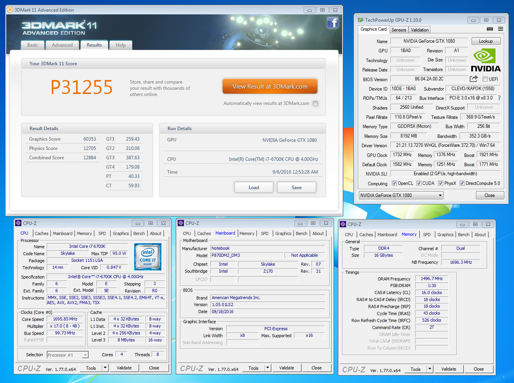Image resolution: width=514 pixels, height=383 pixels.
Task: Click the Bus Interface question mark icon
Action: [x=499, y=98]
